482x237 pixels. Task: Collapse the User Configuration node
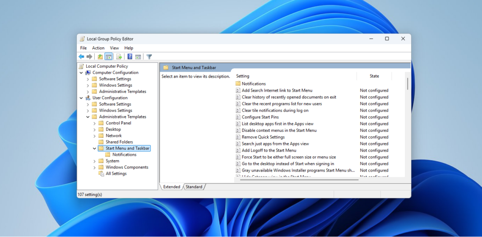(x=81, y=98)
